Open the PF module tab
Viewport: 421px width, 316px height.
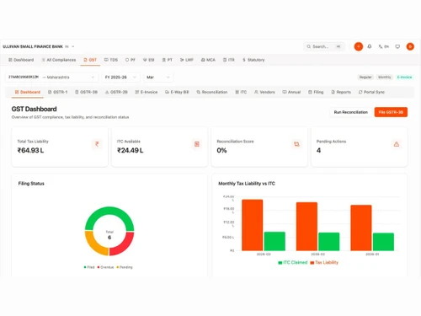point(131,60)
